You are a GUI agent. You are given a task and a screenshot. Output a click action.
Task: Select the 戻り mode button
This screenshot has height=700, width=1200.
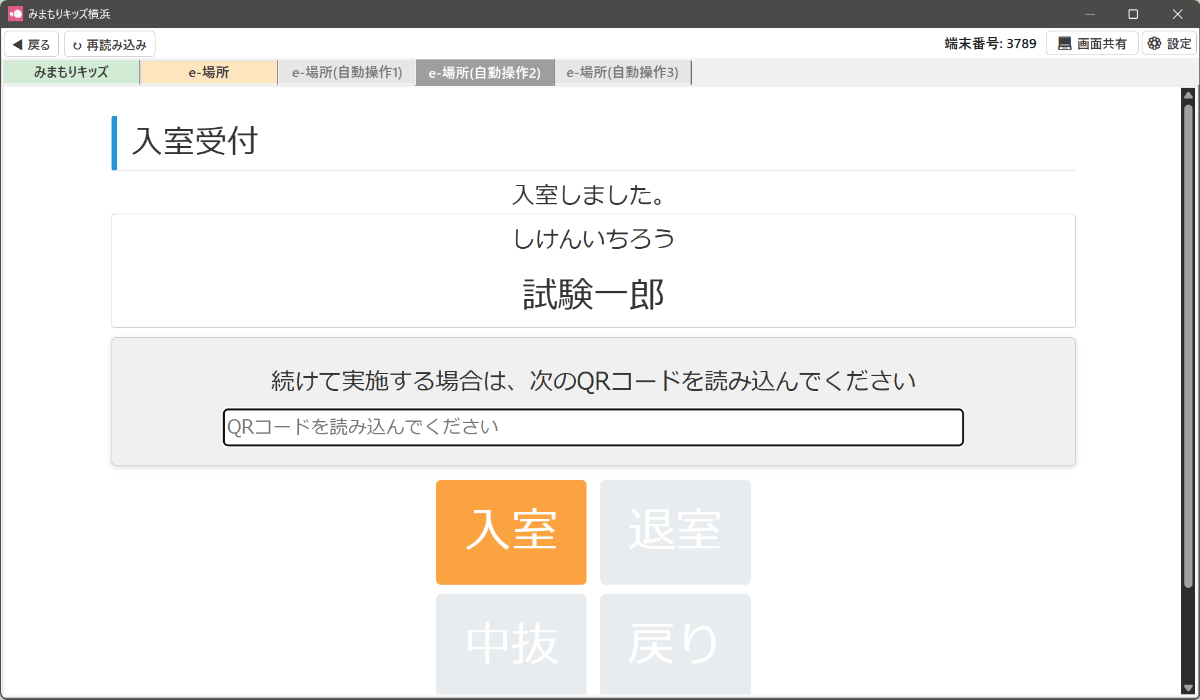[675, 644]
